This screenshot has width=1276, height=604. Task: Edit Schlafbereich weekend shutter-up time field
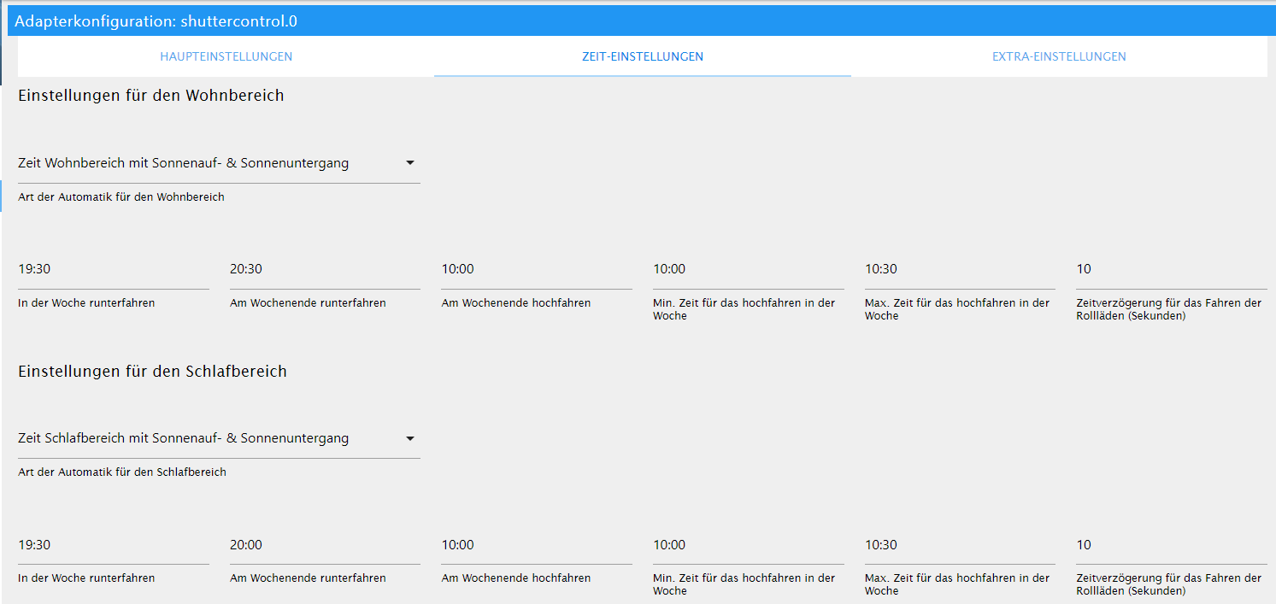click(537, 545)
